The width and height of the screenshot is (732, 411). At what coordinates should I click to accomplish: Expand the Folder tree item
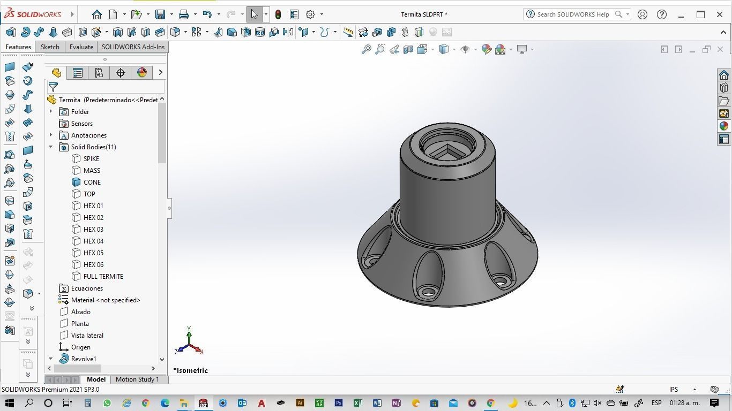pyautogui.click(x=51, y=111)
